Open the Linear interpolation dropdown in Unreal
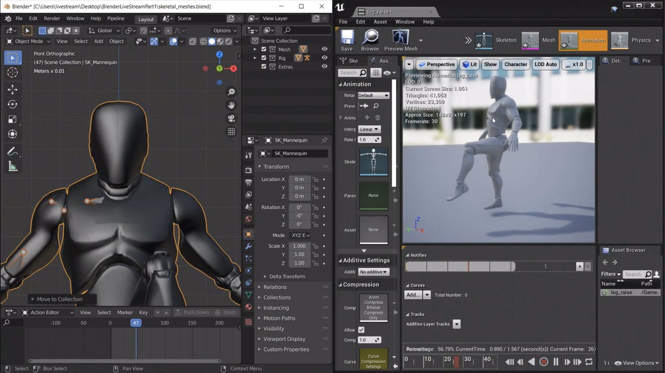The height and width of the screenshot is (373, 665). click(x=369, y=129)
